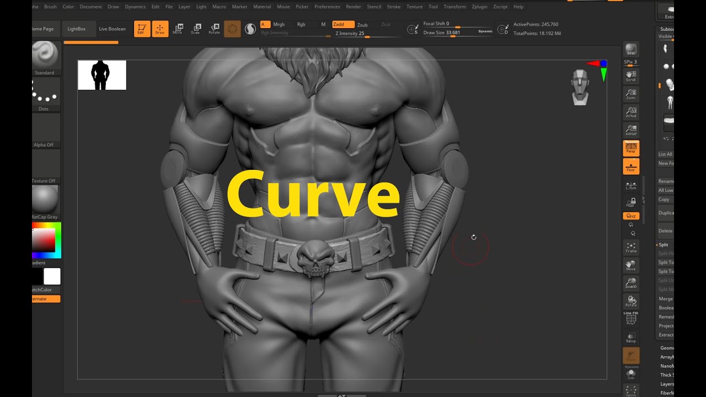Open the Alpha Off picker
Viewport: 706px width, 397px height.
coord(45,130)
